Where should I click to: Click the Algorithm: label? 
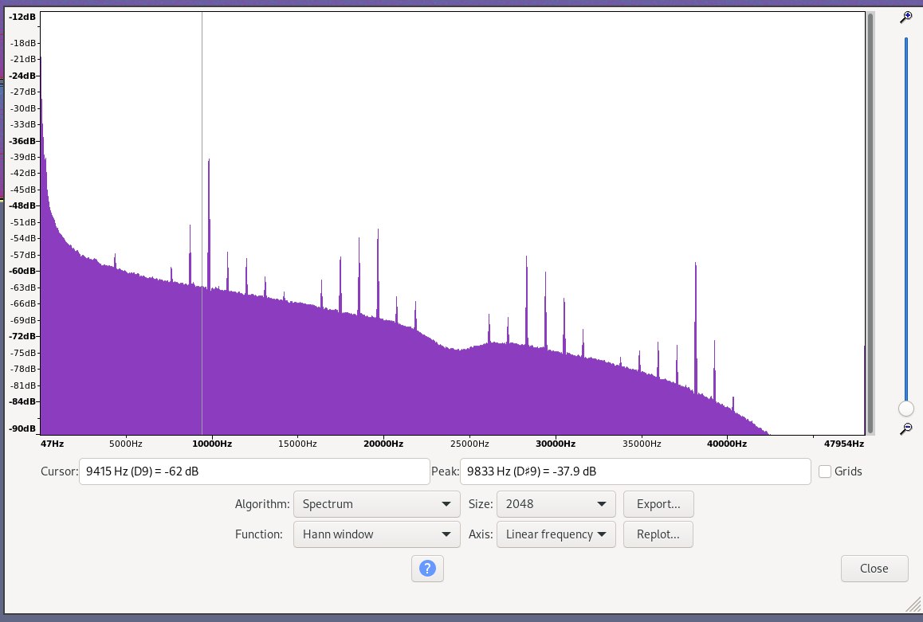(x=262, y=504)
